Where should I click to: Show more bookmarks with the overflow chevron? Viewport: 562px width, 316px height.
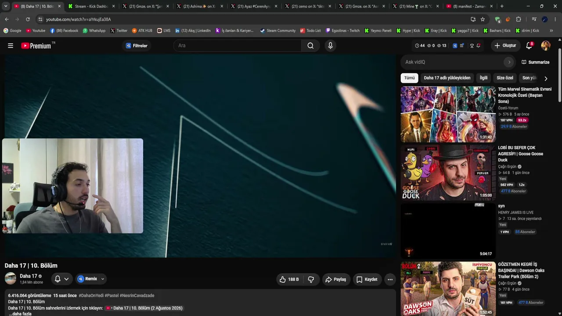click(551, 31)
